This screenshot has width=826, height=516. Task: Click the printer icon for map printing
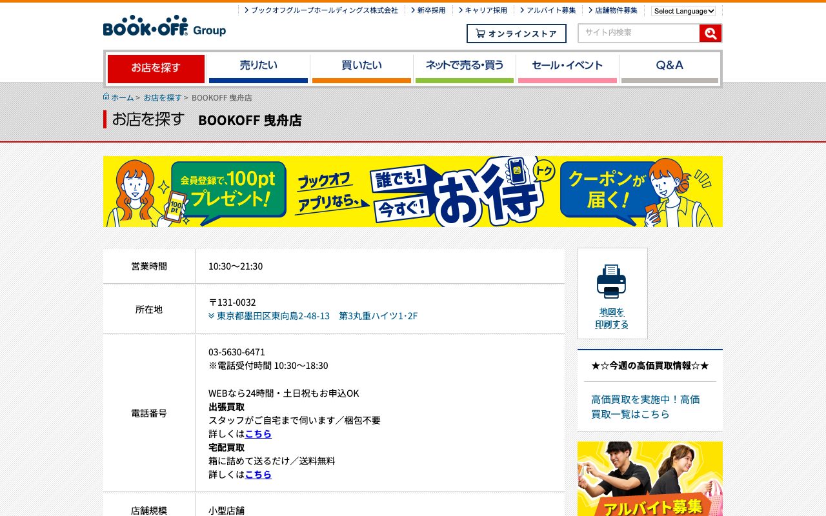pos(611,281)
